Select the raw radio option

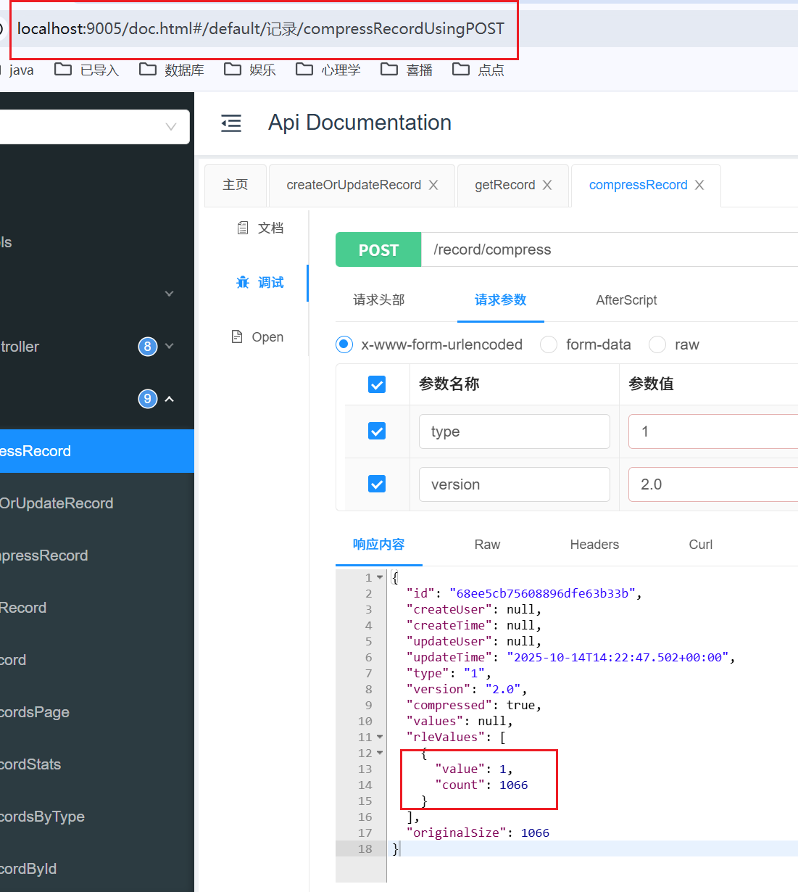coord(657,344)
